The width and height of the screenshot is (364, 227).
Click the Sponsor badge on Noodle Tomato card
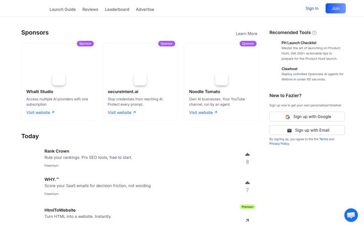248,43
